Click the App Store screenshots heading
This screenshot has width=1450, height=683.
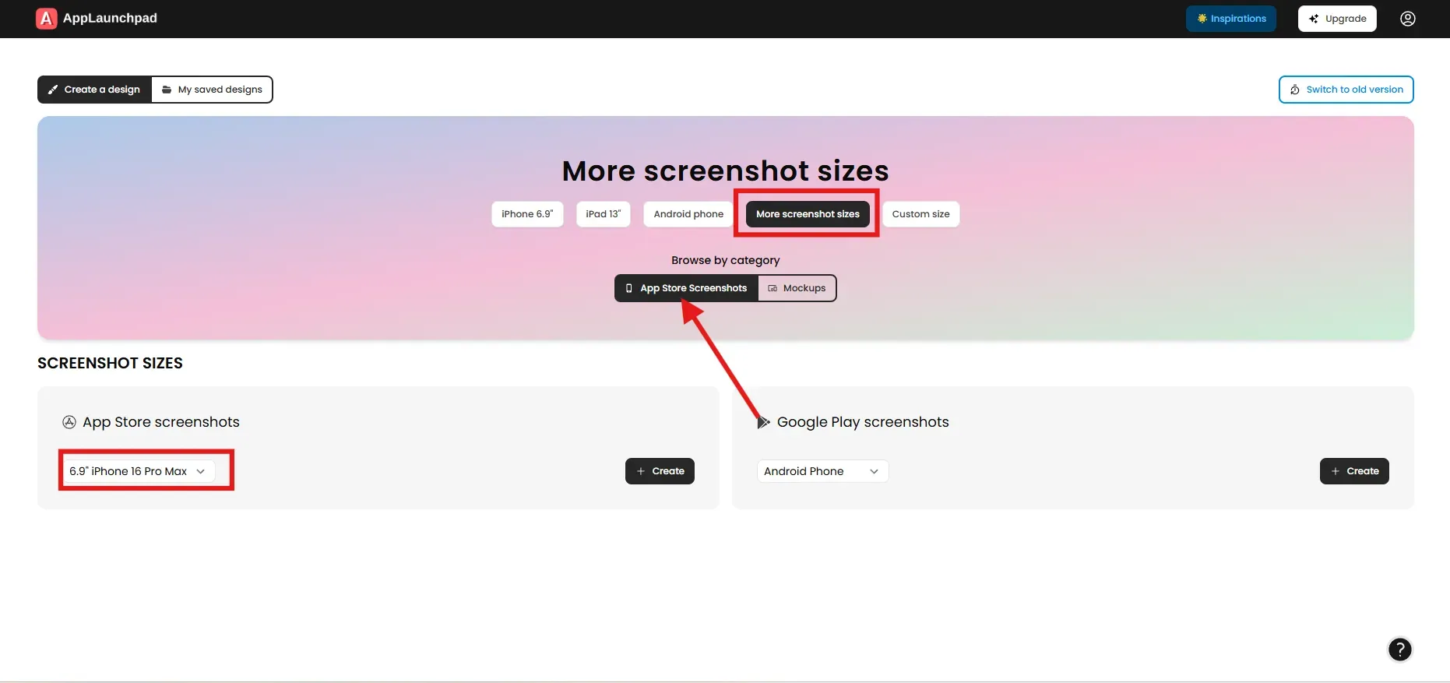click(161, 422)
